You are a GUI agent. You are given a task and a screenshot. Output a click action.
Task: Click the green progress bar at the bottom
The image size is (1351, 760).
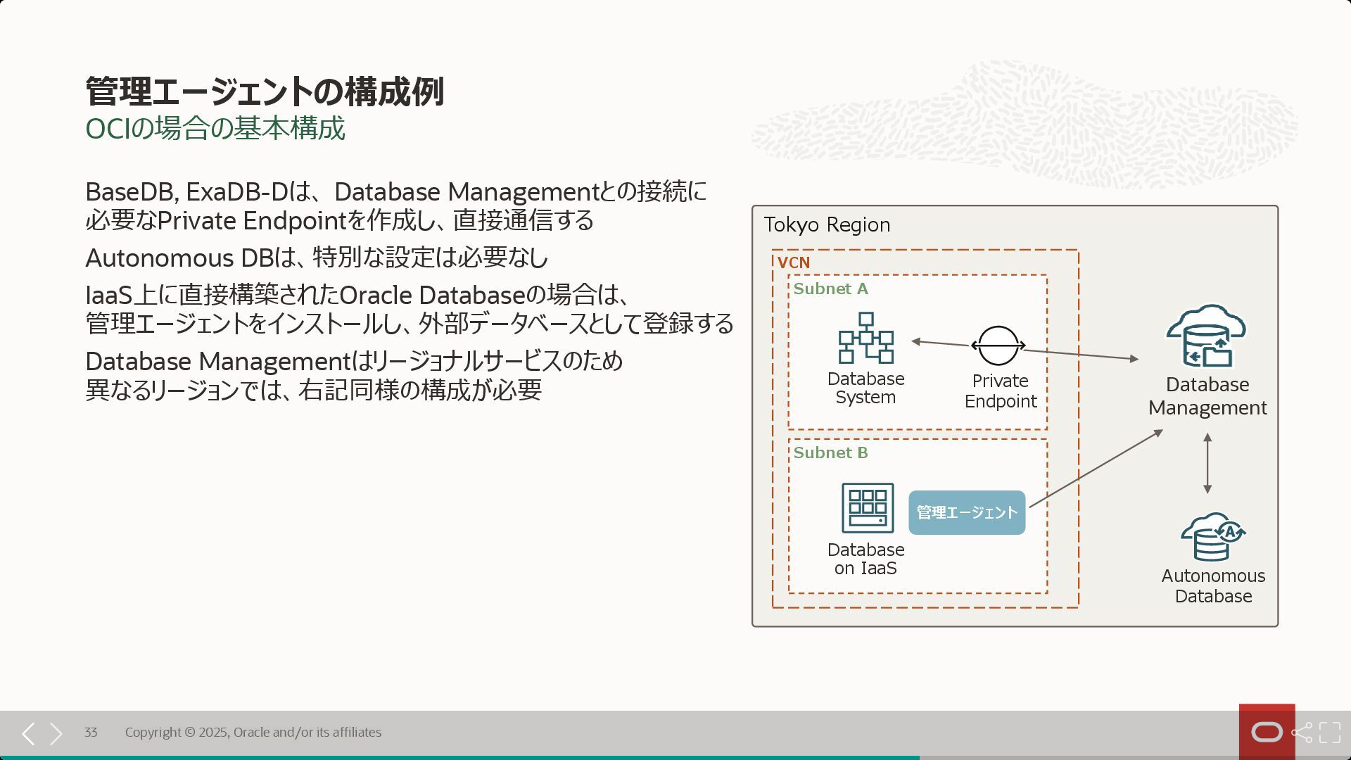coord(457,757)
